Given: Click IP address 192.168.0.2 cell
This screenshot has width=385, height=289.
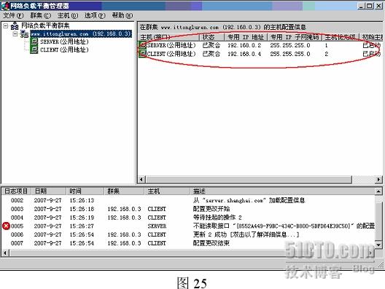Looking at the screenshot, I should [244, 45].
